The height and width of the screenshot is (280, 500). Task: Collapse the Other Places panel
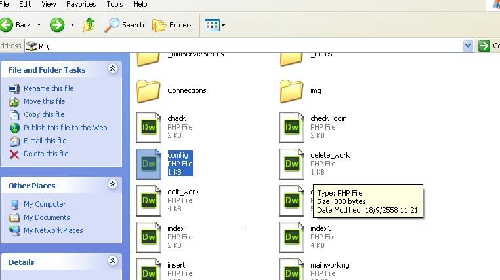[x=112, y=185]
